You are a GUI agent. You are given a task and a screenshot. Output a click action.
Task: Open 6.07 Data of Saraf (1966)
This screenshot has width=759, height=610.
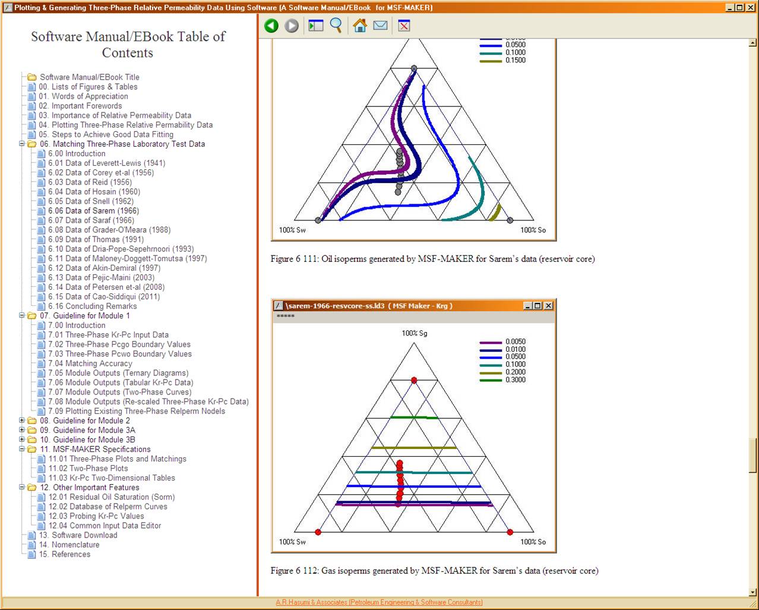[x=91, y=220]
